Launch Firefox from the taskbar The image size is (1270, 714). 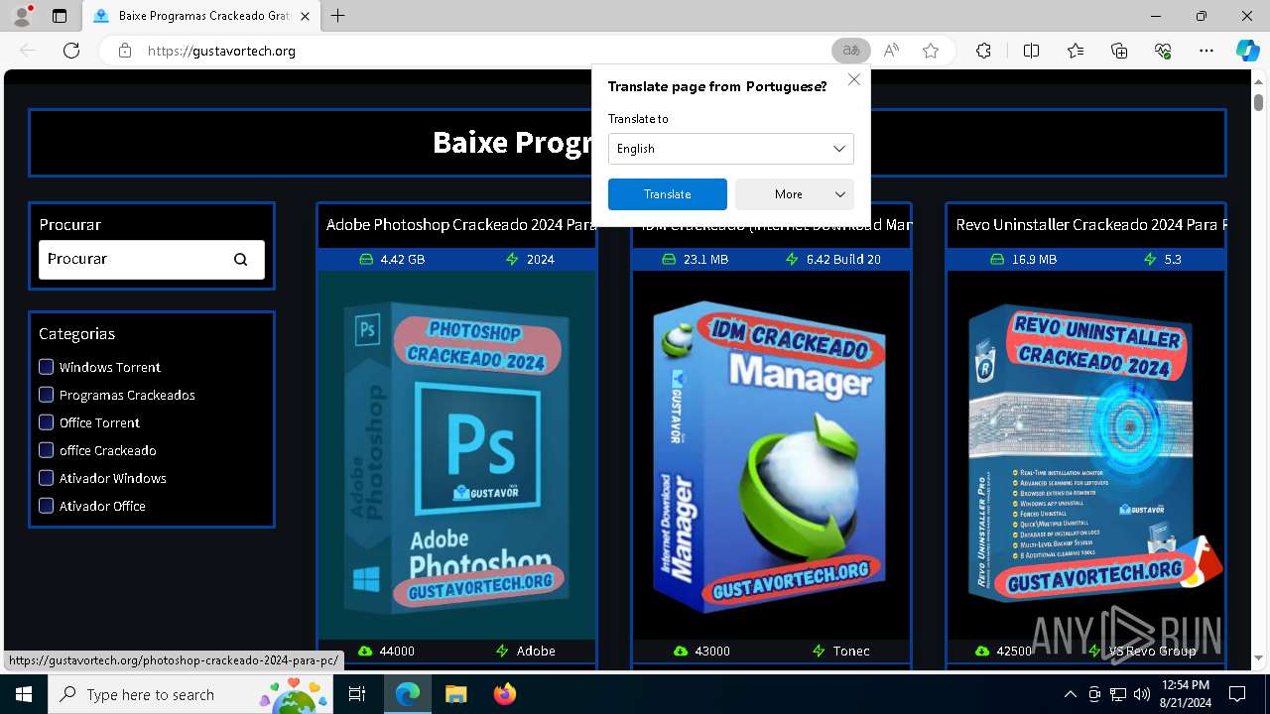(x=505, y=694)
